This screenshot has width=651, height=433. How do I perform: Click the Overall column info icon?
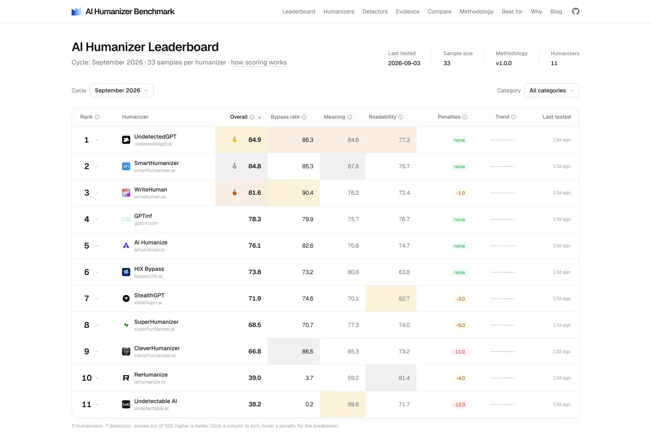pos(252,117)
